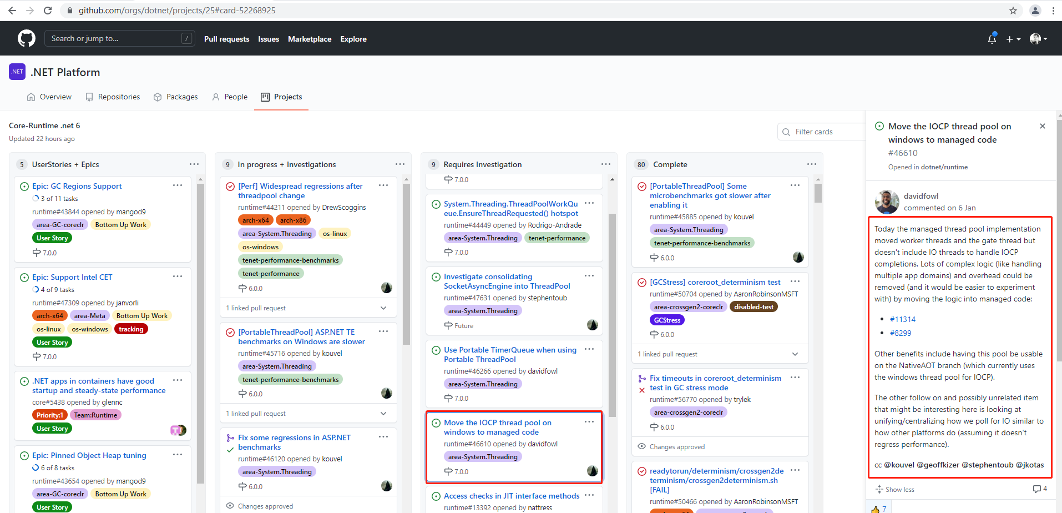Go to the Overview tab
Image resolution: width=1062 pixels, height=513 pixels.
49,97
